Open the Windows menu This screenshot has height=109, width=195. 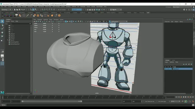coord(30,7)
